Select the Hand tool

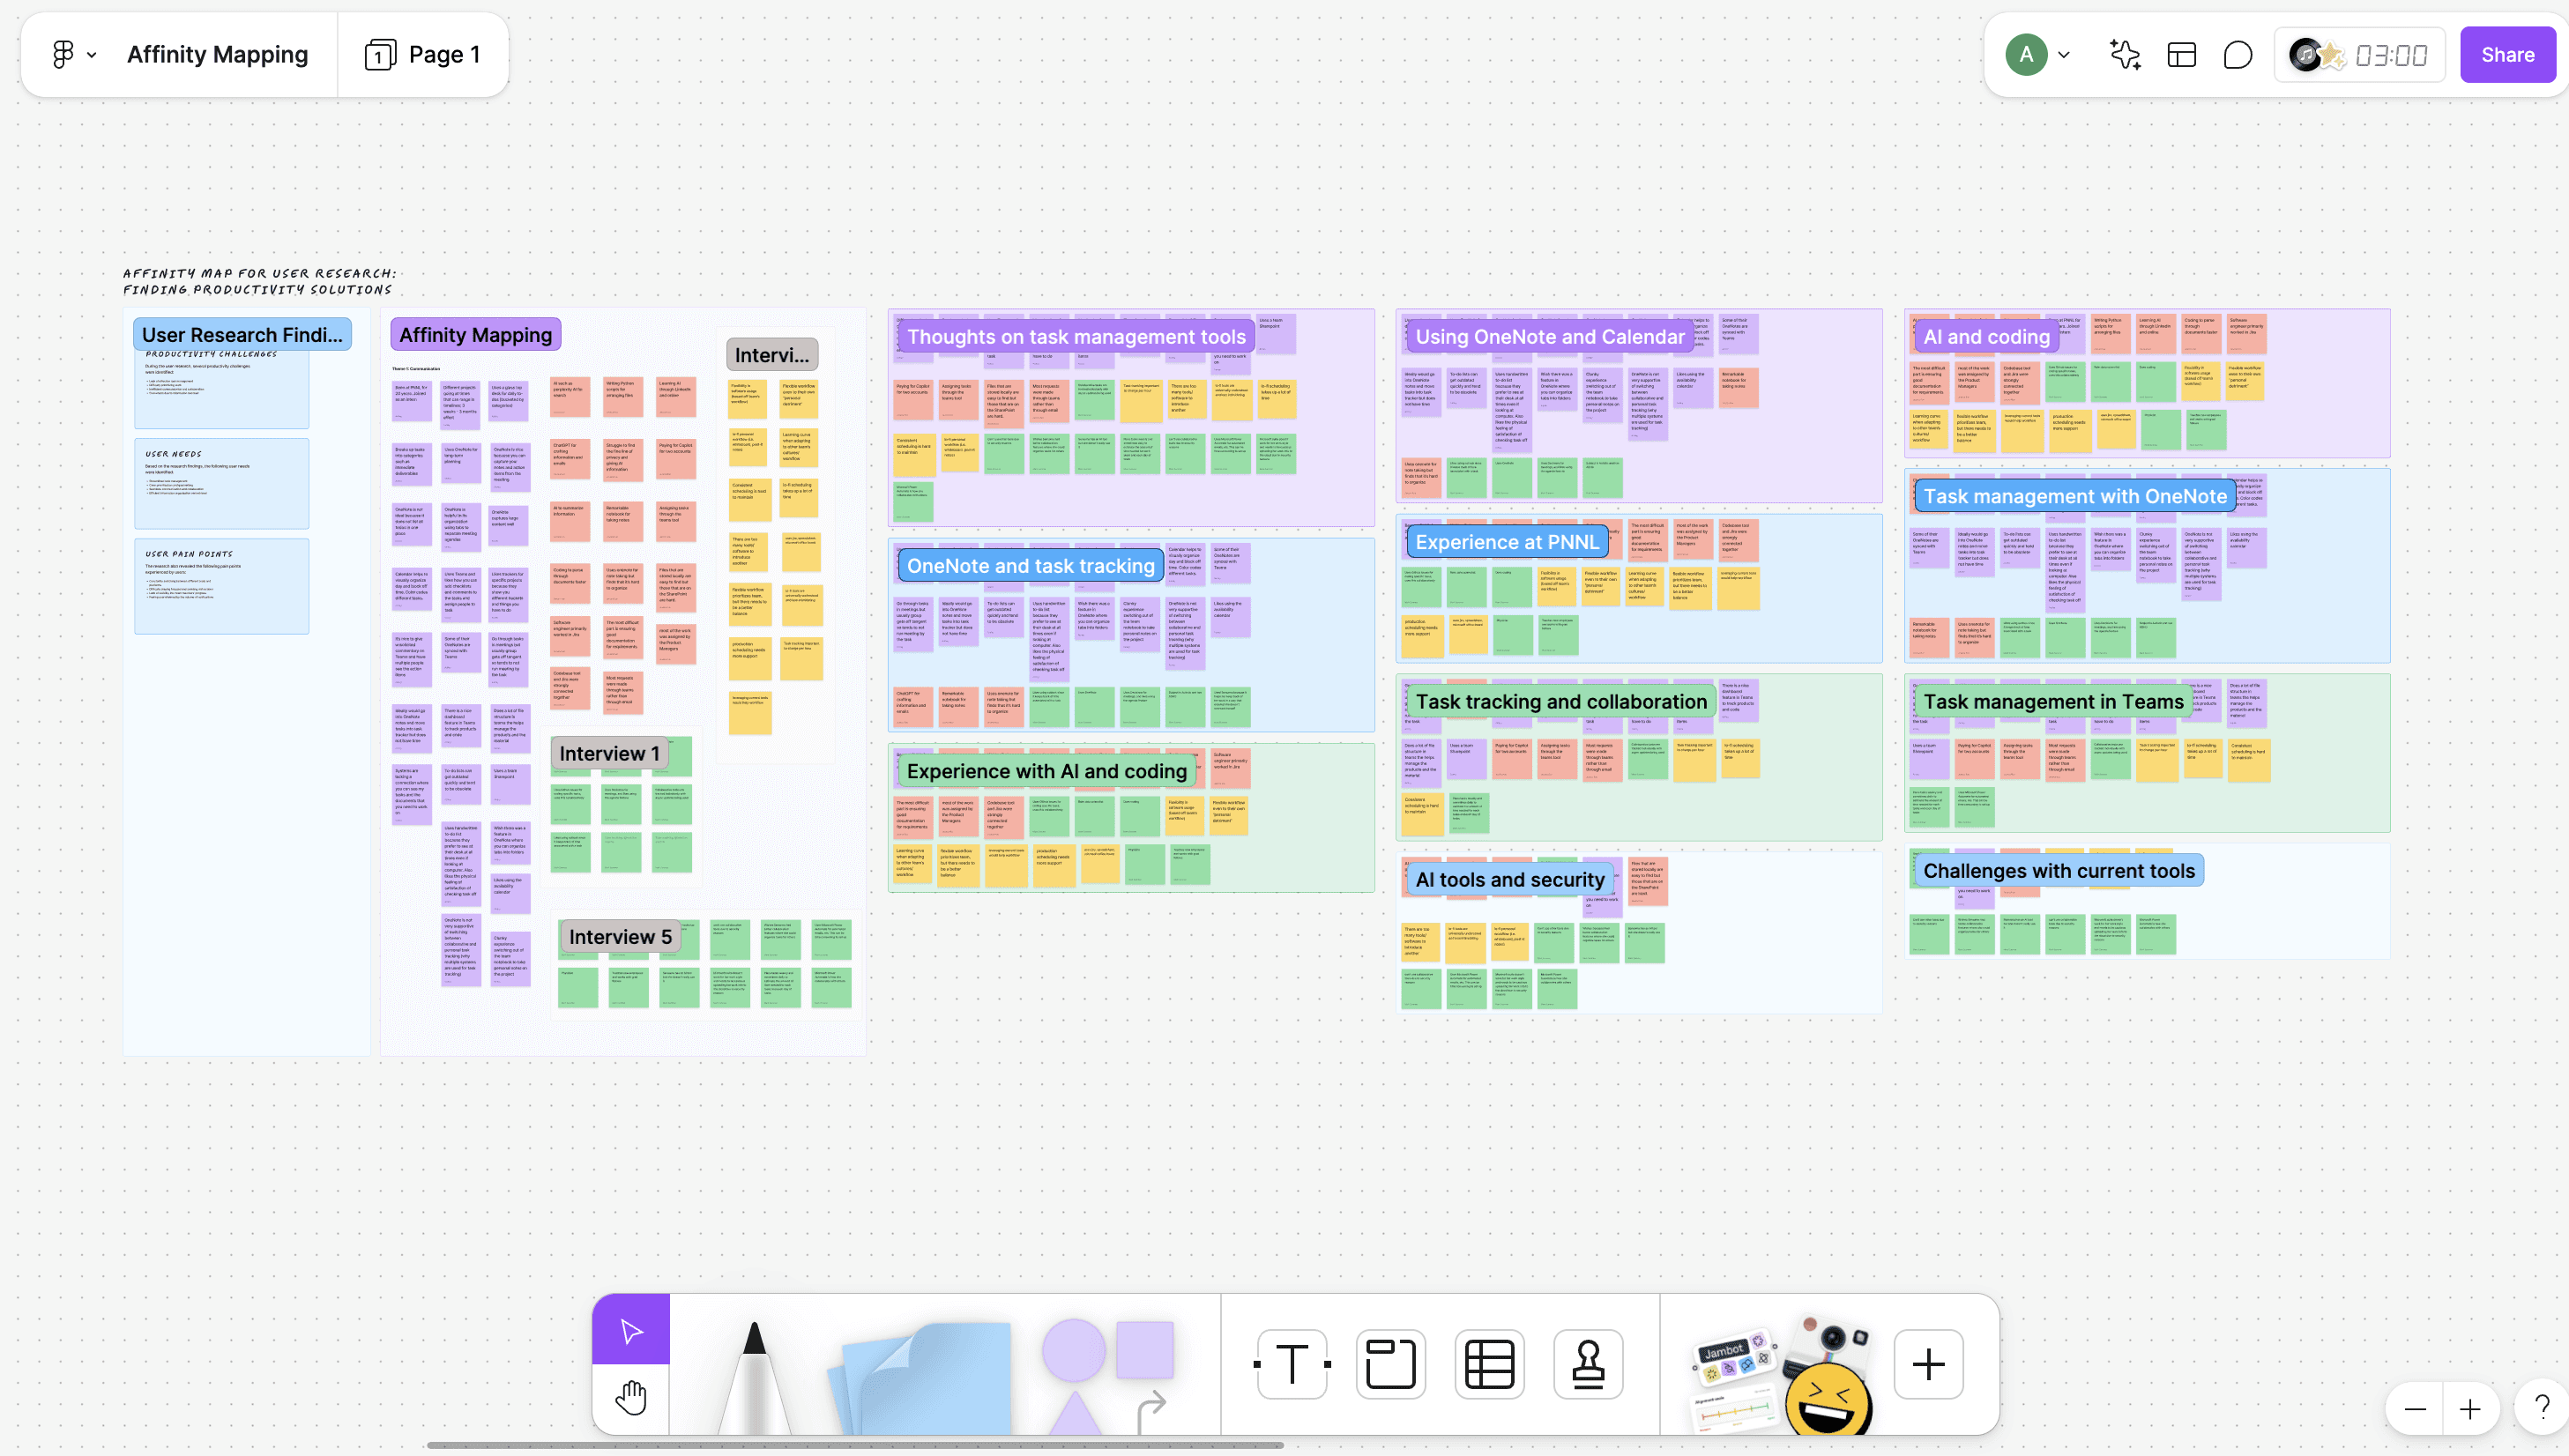click(631, 1398)
